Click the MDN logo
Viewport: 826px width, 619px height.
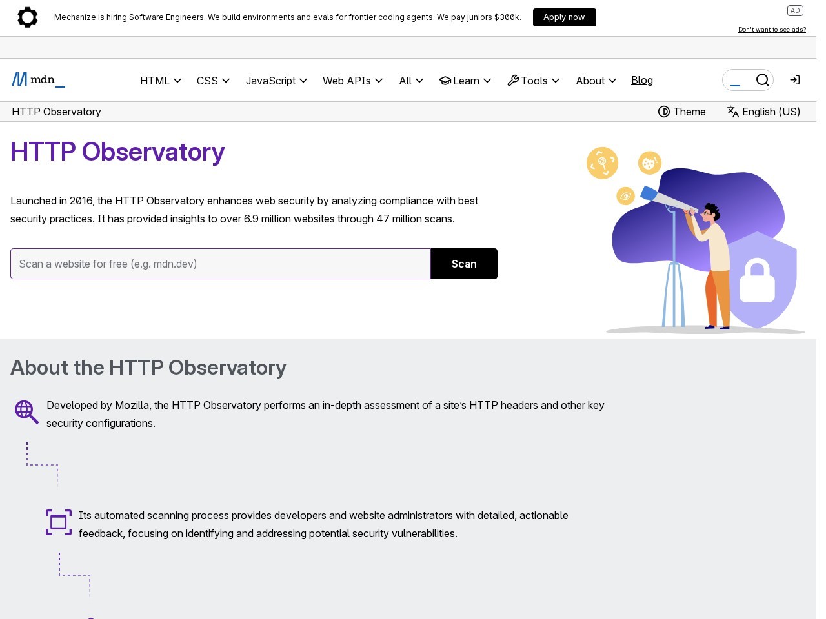pos(38,80)
